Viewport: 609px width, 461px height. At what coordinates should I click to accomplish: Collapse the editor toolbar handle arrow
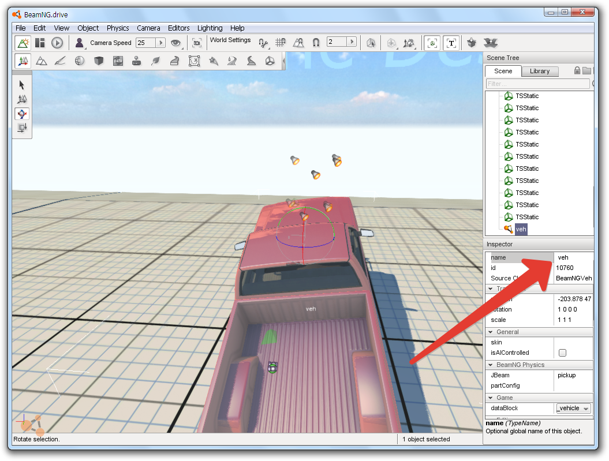click(x=283, y=61)
